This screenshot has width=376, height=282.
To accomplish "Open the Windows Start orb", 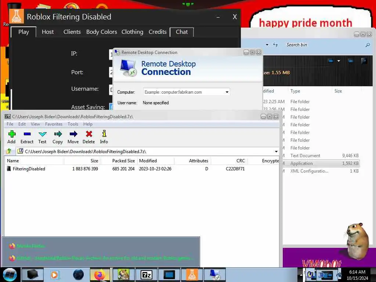I will (x=10, y=275).
